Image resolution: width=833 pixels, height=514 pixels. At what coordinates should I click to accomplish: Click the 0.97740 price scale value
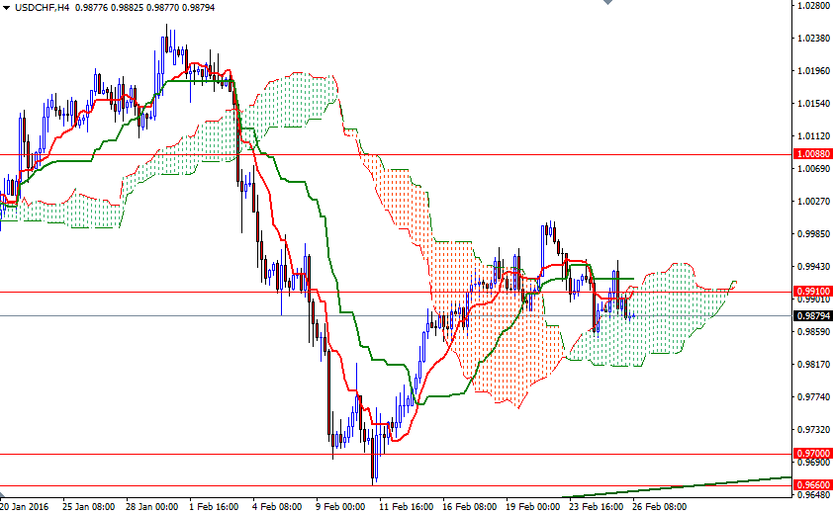point(813,396)
